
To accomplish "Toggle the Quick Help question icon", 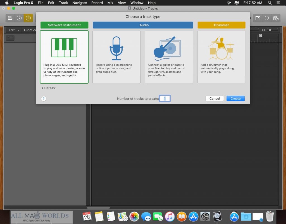I will coord(28,18).
